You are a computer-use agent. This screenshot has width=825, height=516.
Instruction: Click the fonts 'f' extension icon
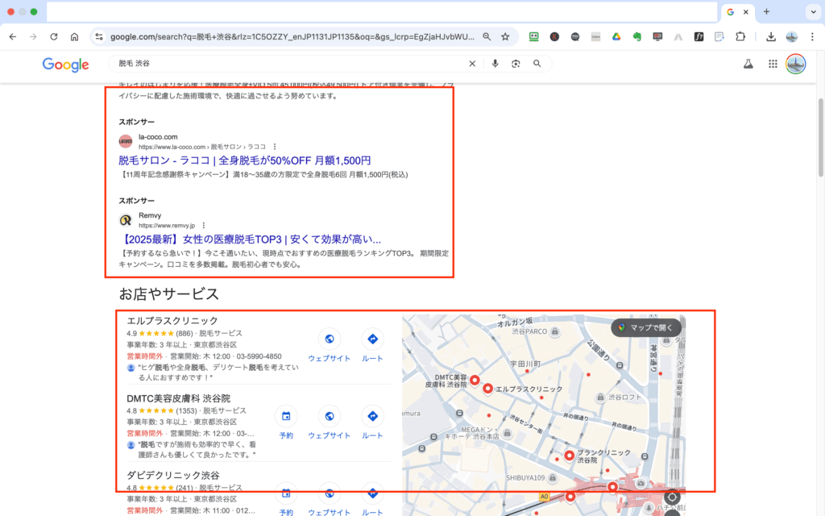coord(699,37)
